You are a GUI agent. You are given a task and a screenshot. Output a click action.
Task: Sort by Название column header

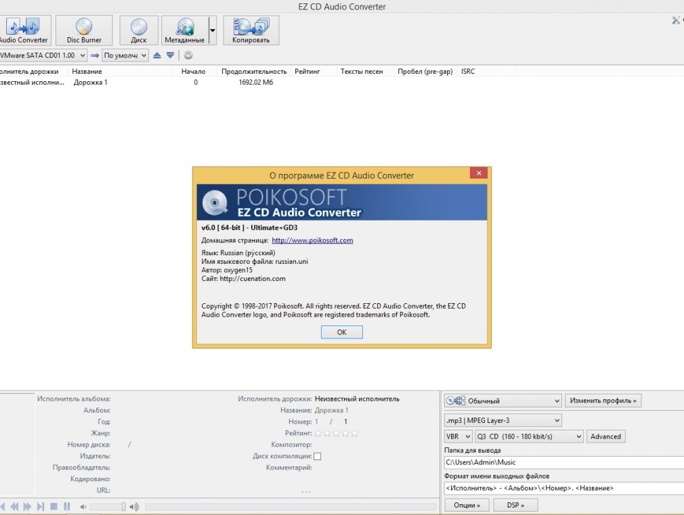click(x=120, y=72)
